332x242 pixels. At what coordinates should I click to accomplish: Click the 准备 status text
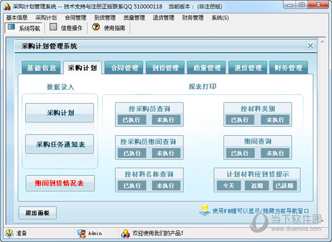(x=22, y=233)
